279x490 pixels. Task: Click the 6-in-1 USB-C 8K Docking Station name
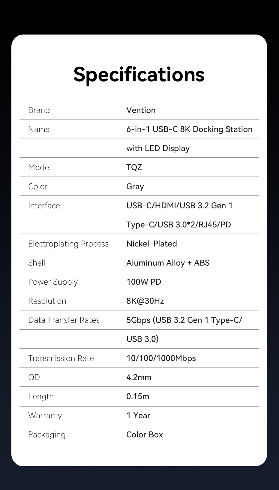click(189, 129)
